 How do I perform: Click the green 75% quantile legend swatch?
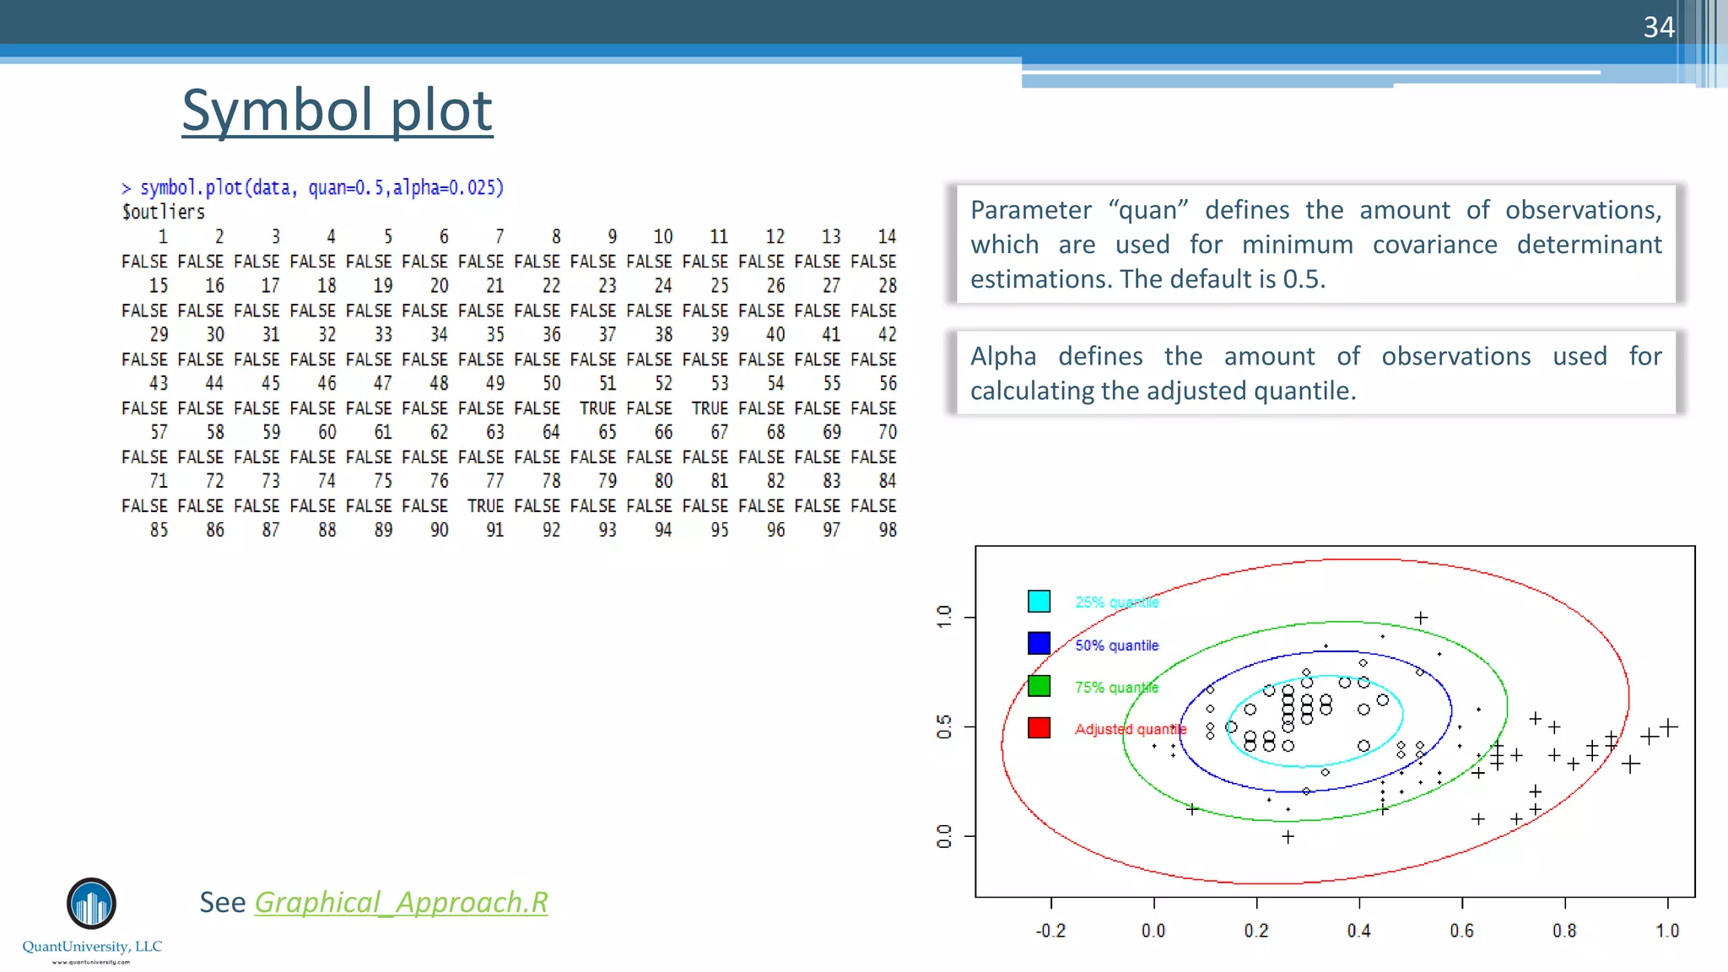click(x=1039, y=686)
